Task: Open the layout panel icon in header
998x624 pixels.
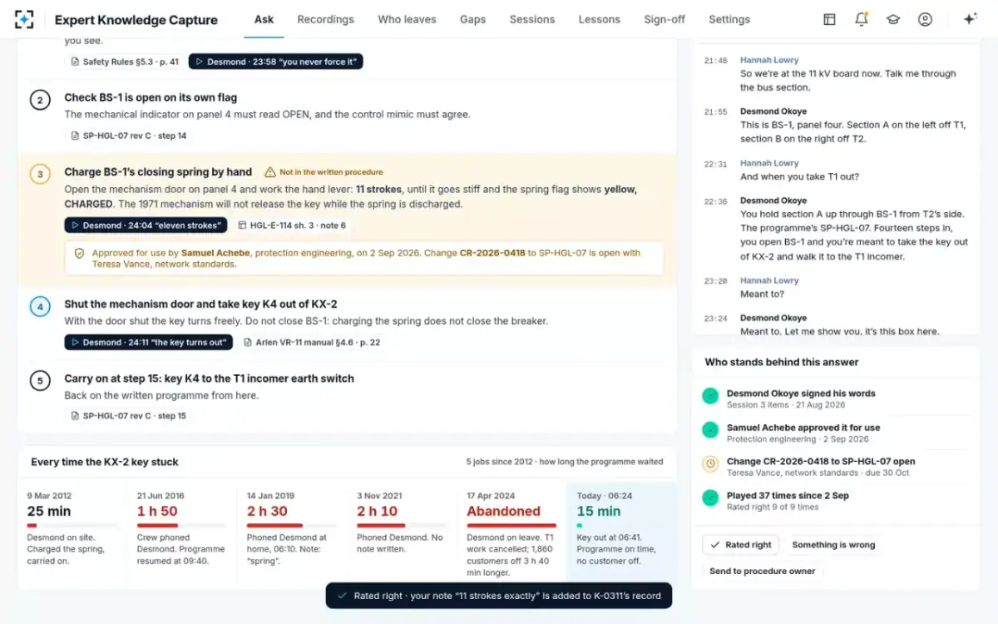Action: [x=829, y=19]
